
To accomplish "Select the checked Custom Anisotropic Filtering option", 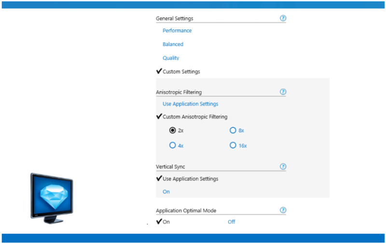I will click(x=192, y=117).
